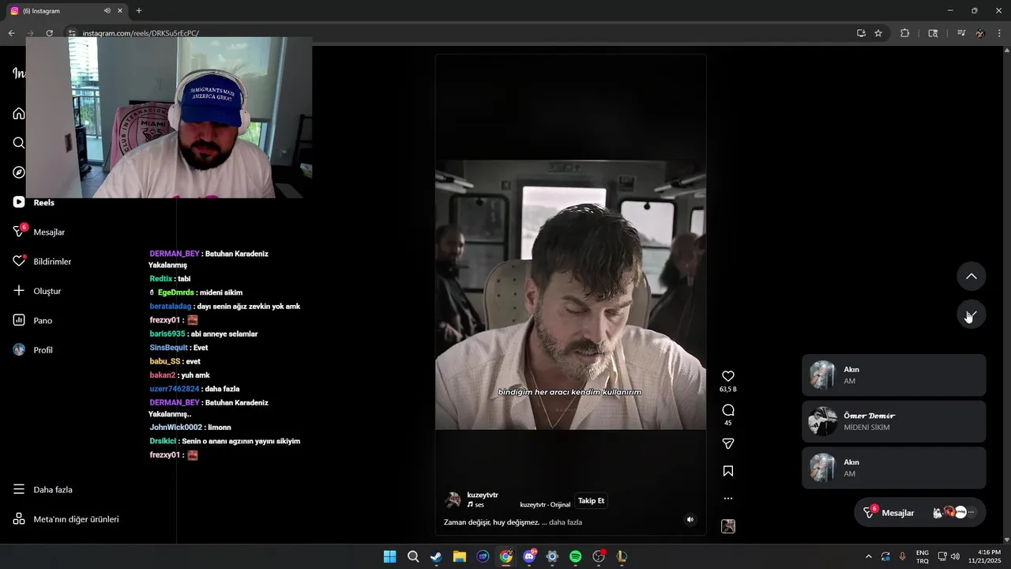The image size is (1011, 569).
Task: Click chat username 'berataladag'
Action: [x=171, y=307]
